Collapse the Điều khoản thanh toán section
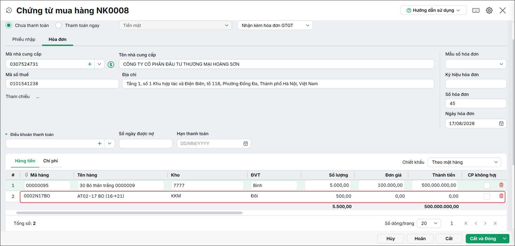515x246 pixels. coord(6,134)
